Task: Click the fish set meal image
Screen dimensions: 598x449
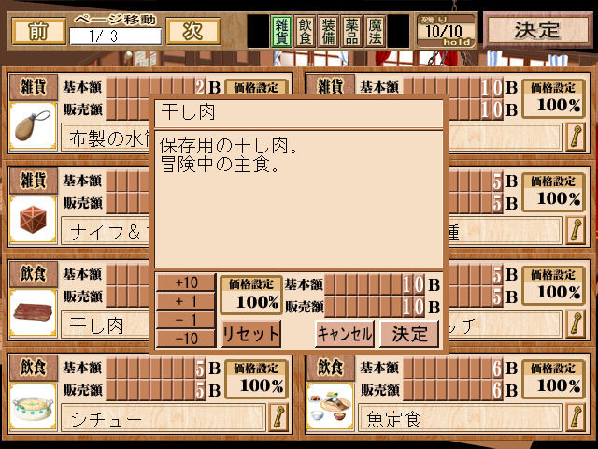Action: pos(330,406)
